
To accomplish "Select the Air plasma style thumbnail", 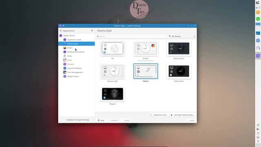I will point(113,49).
